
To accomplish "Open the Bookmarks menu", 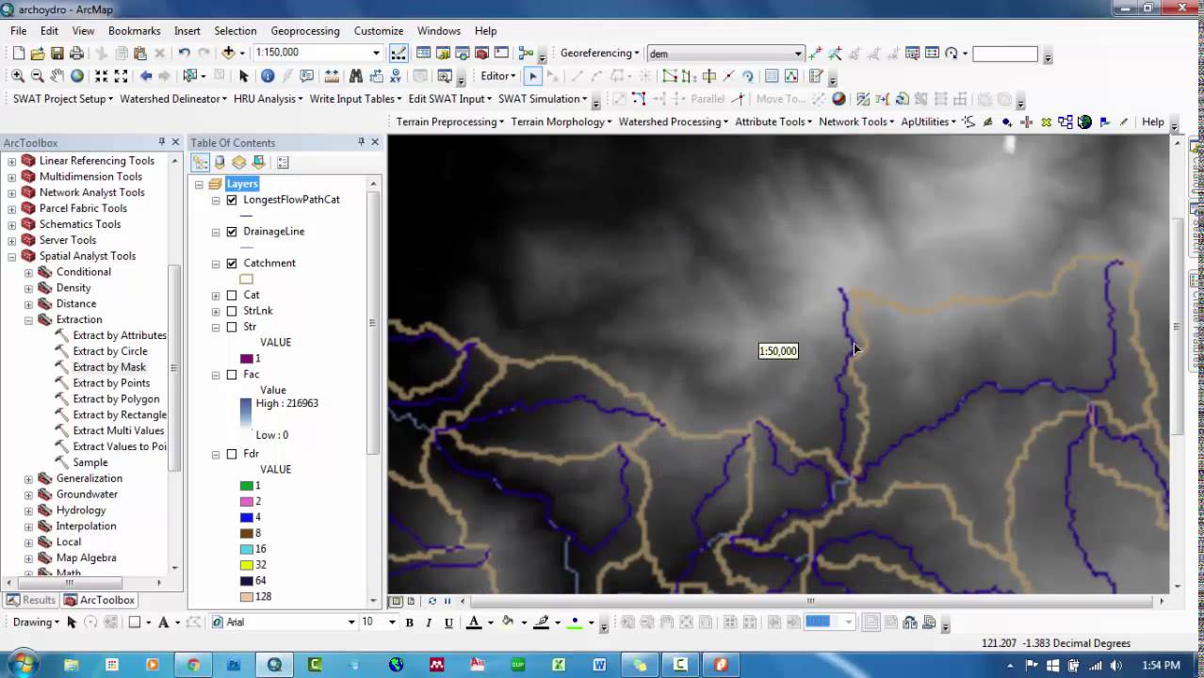I will click(x=134, y=31).
